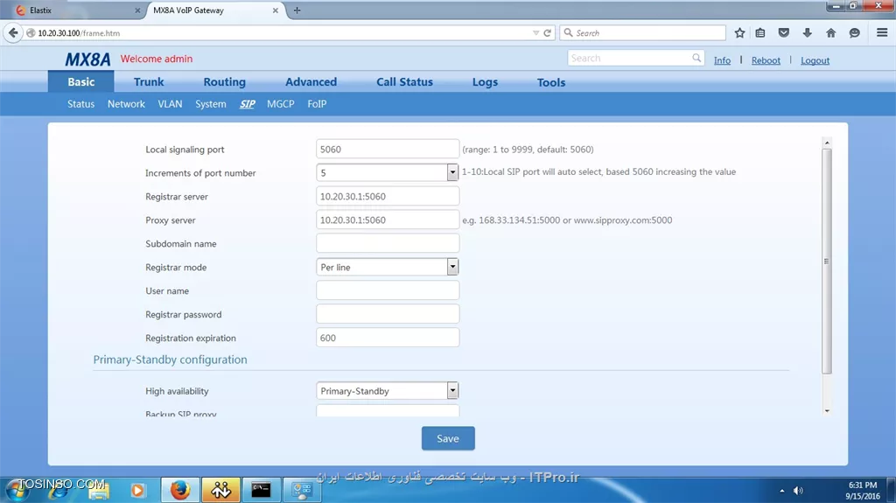Open the Firefox hamburger menu
Viewport: 896px width, 503px height.
click(x=882, y=32)
